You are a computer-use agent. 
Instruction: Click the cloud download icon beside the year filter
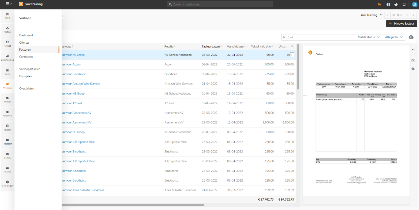point(411,37)
